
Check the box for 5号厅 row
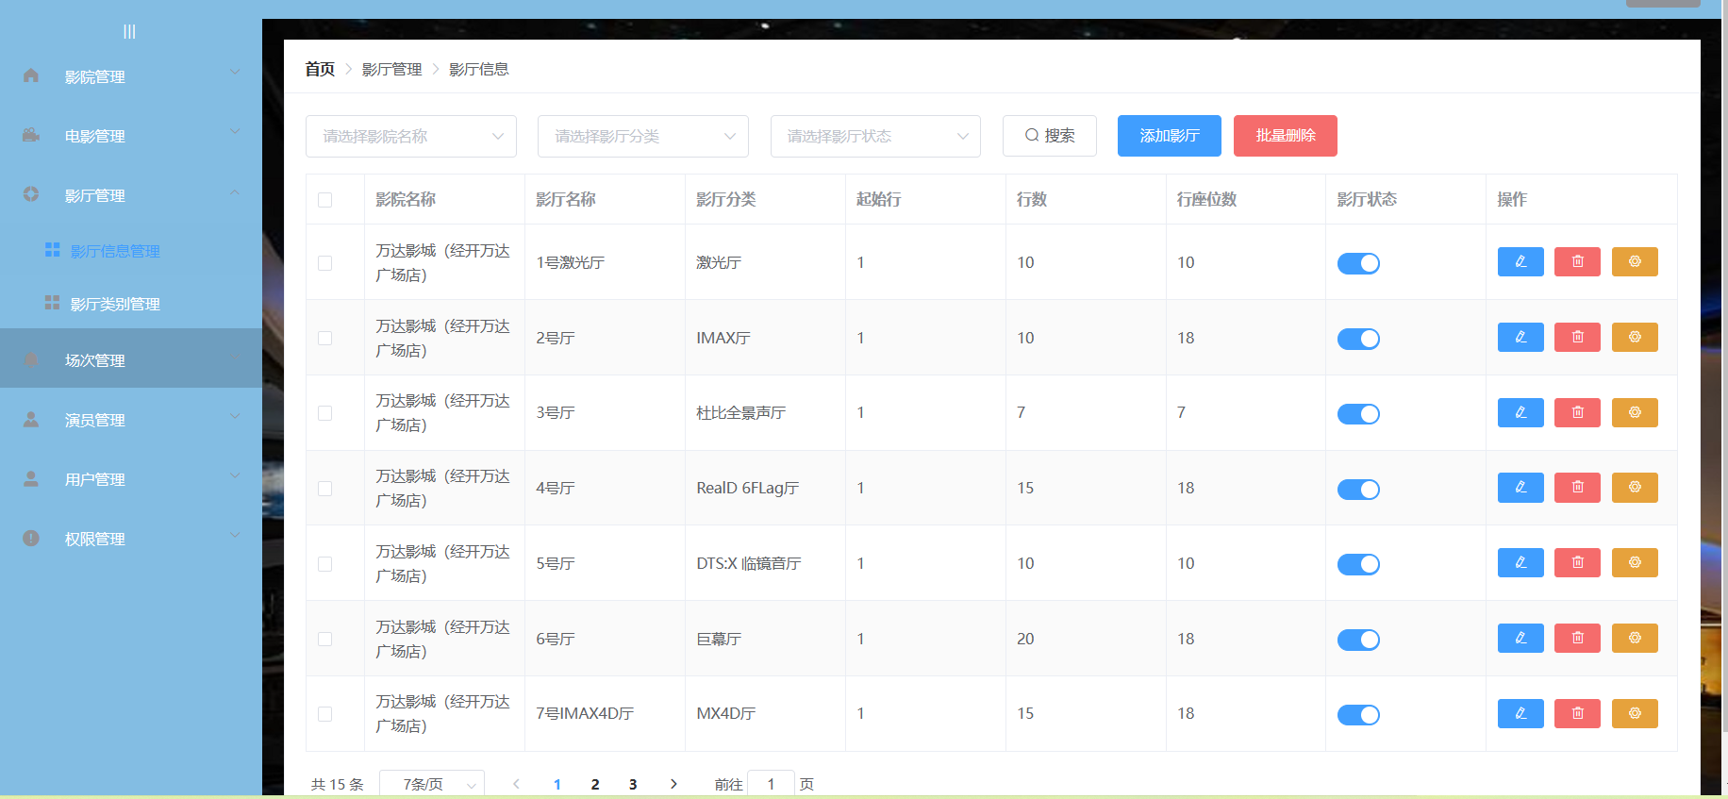tap(325, 564)
